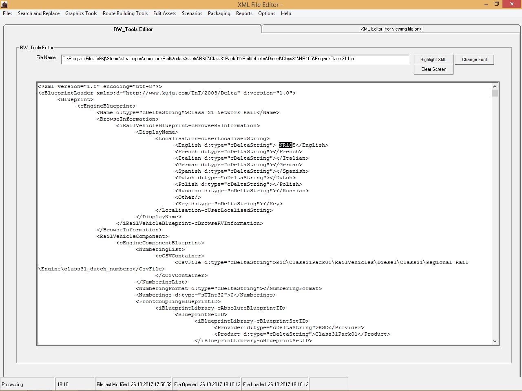522x391 pixels.
Task: Click the CsvFile path line
Action: pos(322,262)
